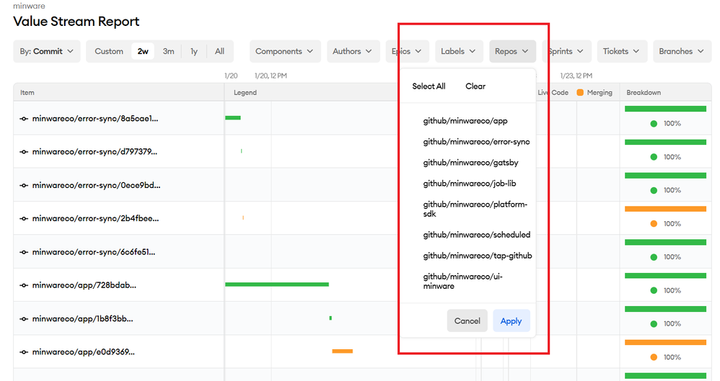Open the Epics filter dropdown

407,51
